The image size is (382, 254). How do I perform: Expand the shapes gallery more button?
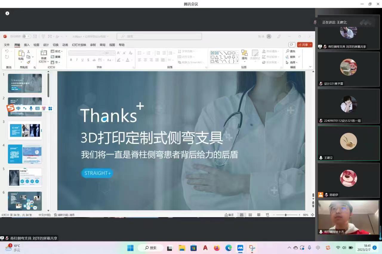point(238,61)
